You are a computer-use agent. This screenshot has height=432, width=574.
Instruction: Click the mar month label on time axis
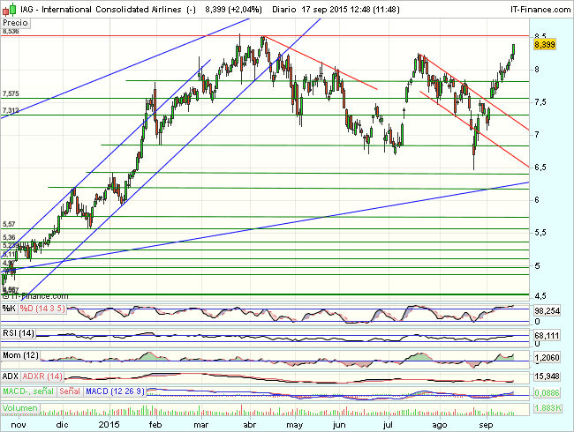click(201, 425)
